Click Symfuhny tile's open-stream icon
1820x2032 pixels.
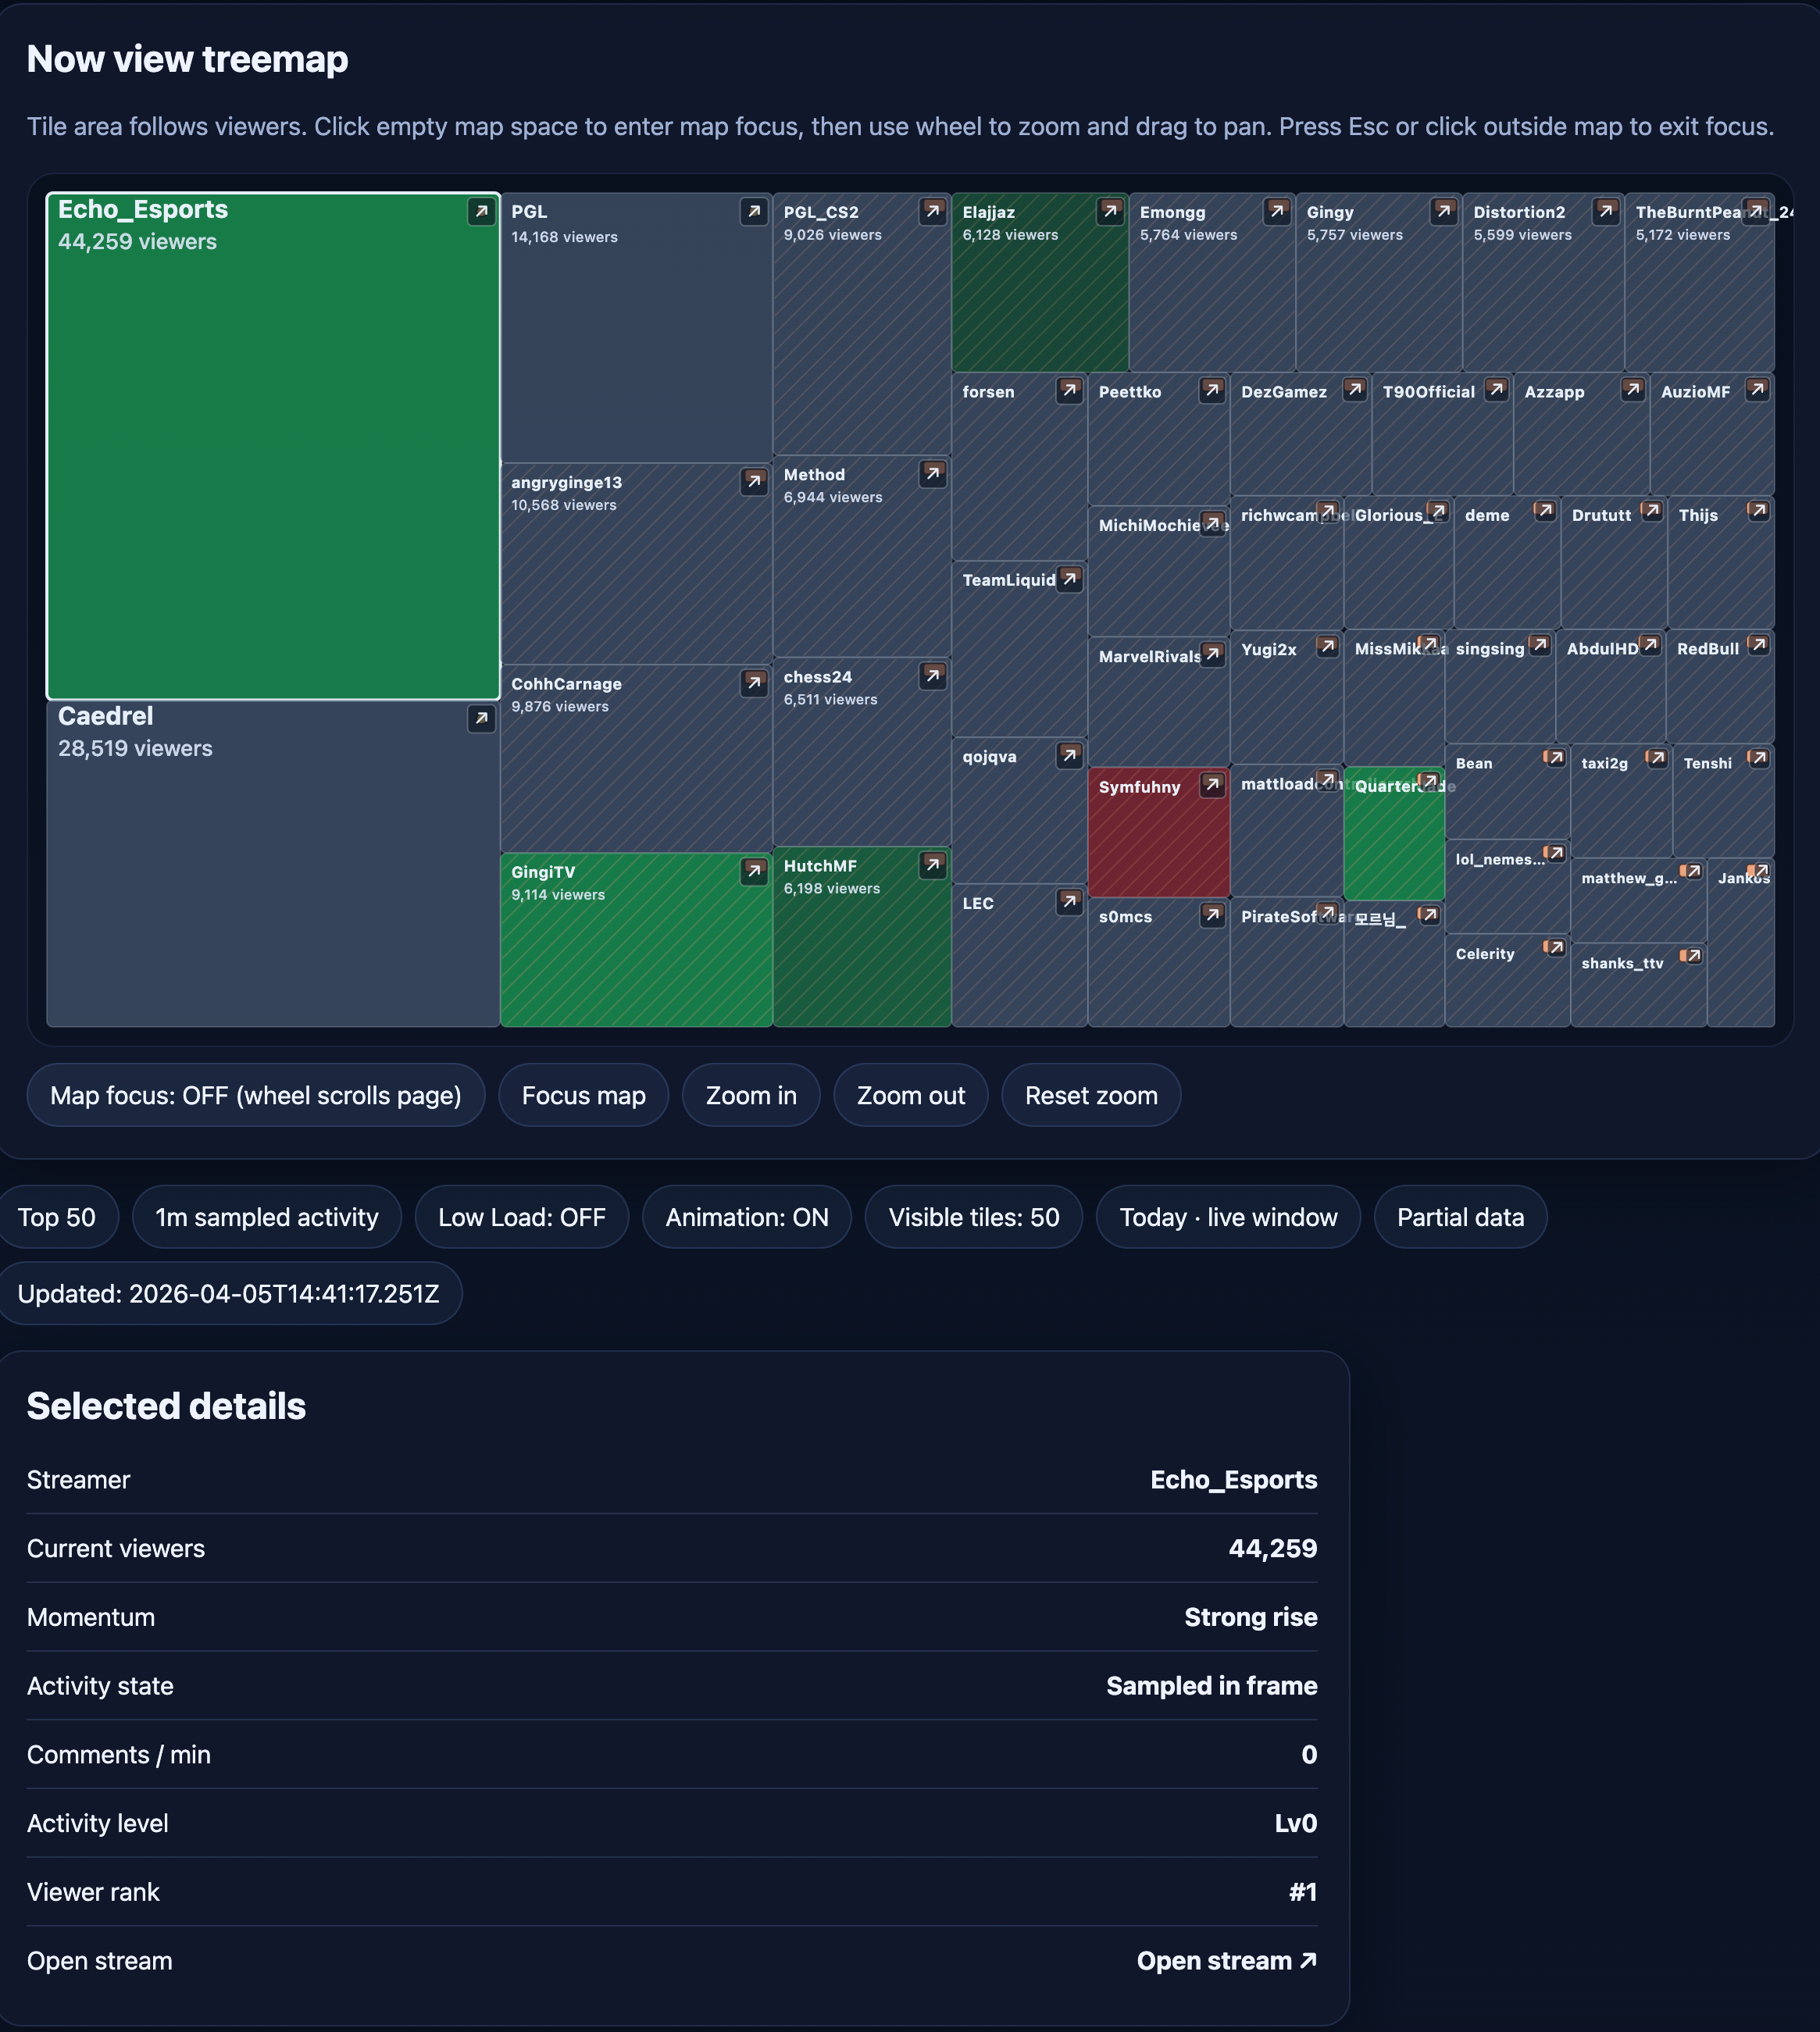coord(1212,786)
